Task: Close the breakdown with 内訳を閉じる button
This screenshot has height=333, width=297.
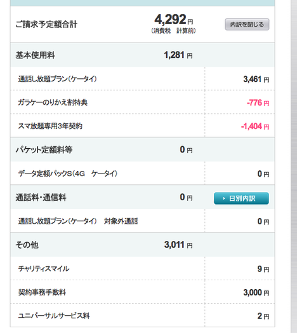Action: (247, 24)
